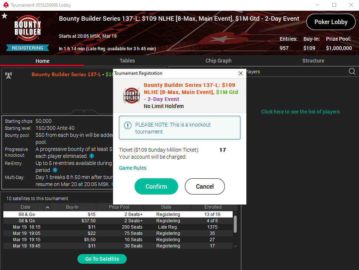359x270 pixels.
Task: Click the satellite list scrollbar thumb
Action: point(235,224)
